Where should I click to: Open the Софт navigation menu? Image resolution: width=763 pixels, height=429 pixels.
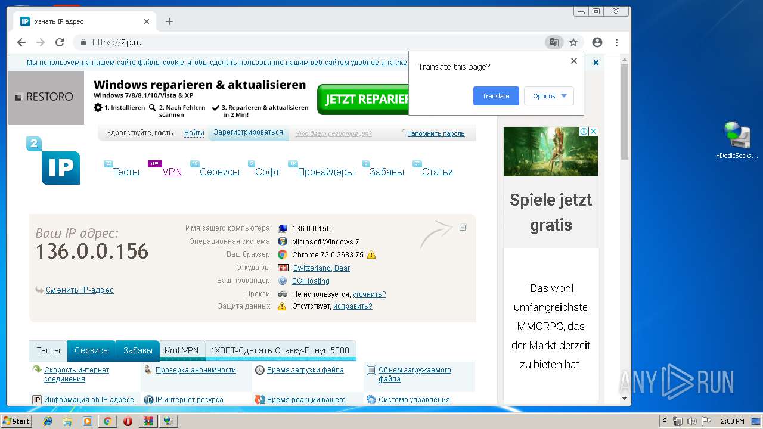pyautogui.click(x=267, y=172)
